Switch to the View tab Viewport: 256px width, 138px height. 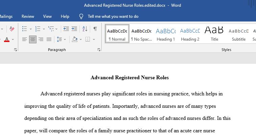pos(47,16)
